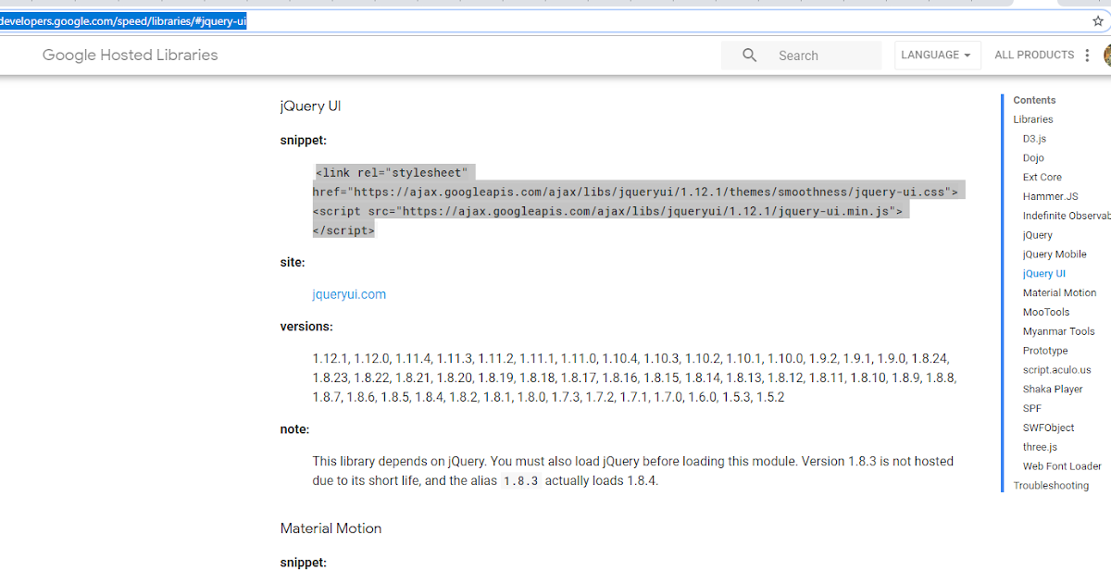The height and width of the screenshot is (583, 1111).
Task: Visit the jqueryui.com site link
Action: coord(349,294)
